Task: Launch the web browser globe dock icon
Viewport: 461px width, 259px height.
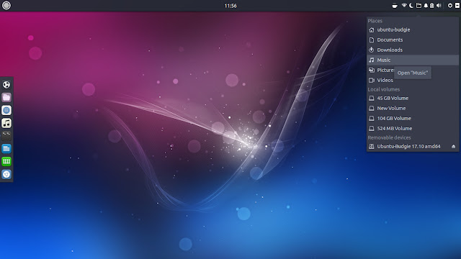Action: [x=6, y=110]
